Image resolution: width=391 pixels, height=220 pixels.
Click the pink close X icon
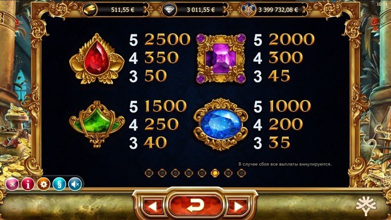(12, 185)
